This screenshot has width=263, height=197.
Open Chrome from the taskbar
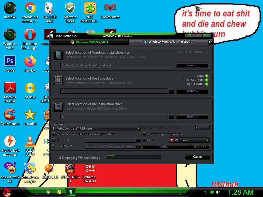click(48, 192)
